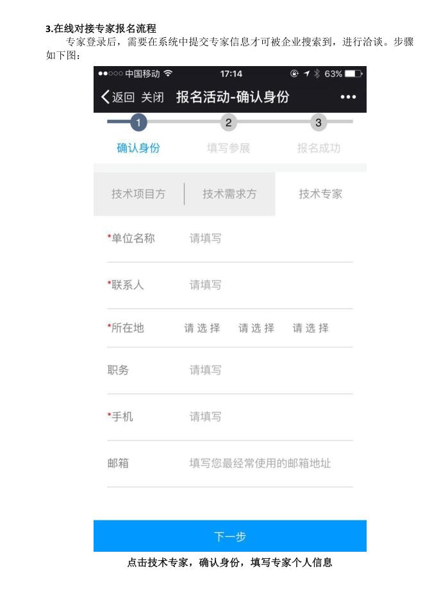Tap the Wi-Fi signal icon

(168, 73)
